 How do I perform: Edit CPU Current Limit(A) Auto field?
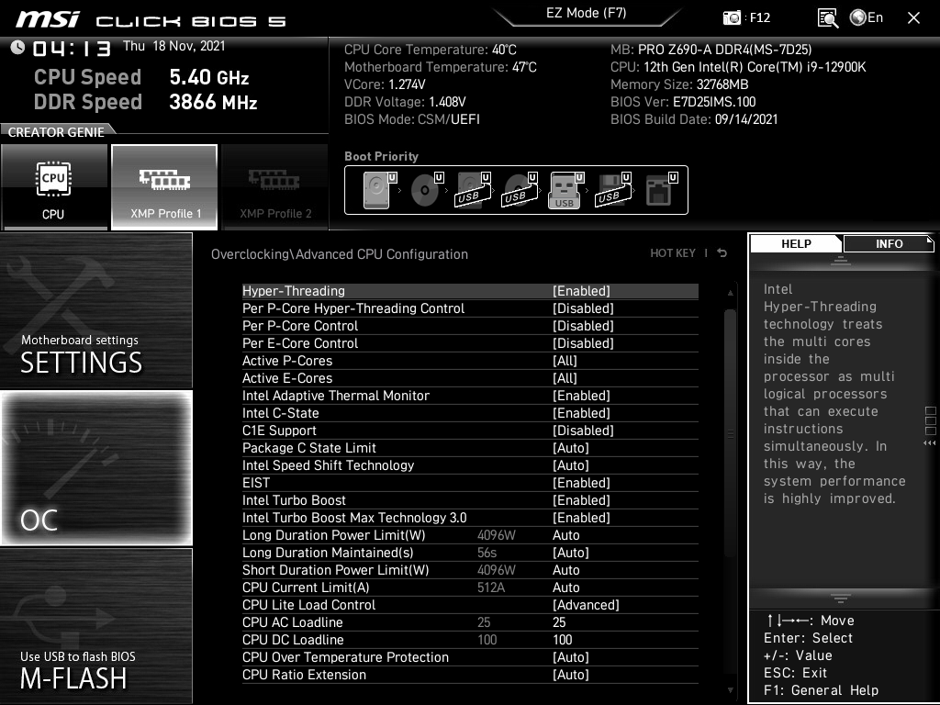[565, 587]
